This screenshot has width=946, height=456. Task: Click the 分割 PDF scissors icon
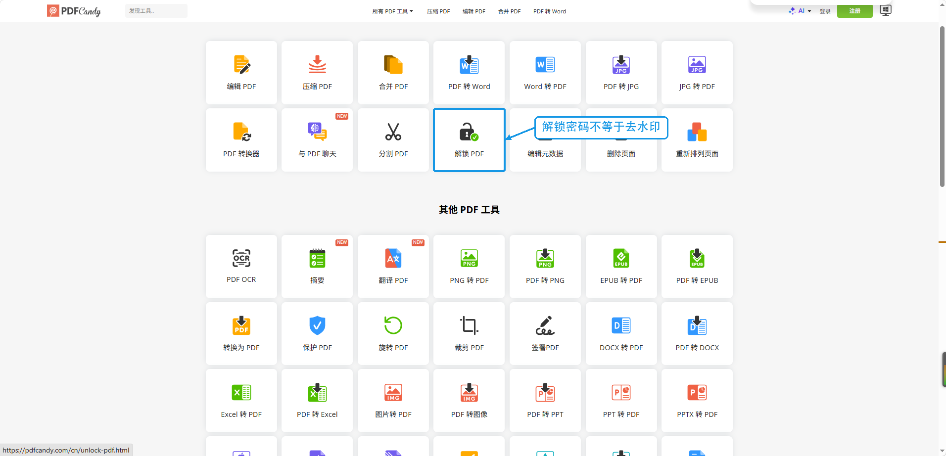point(393,132)
